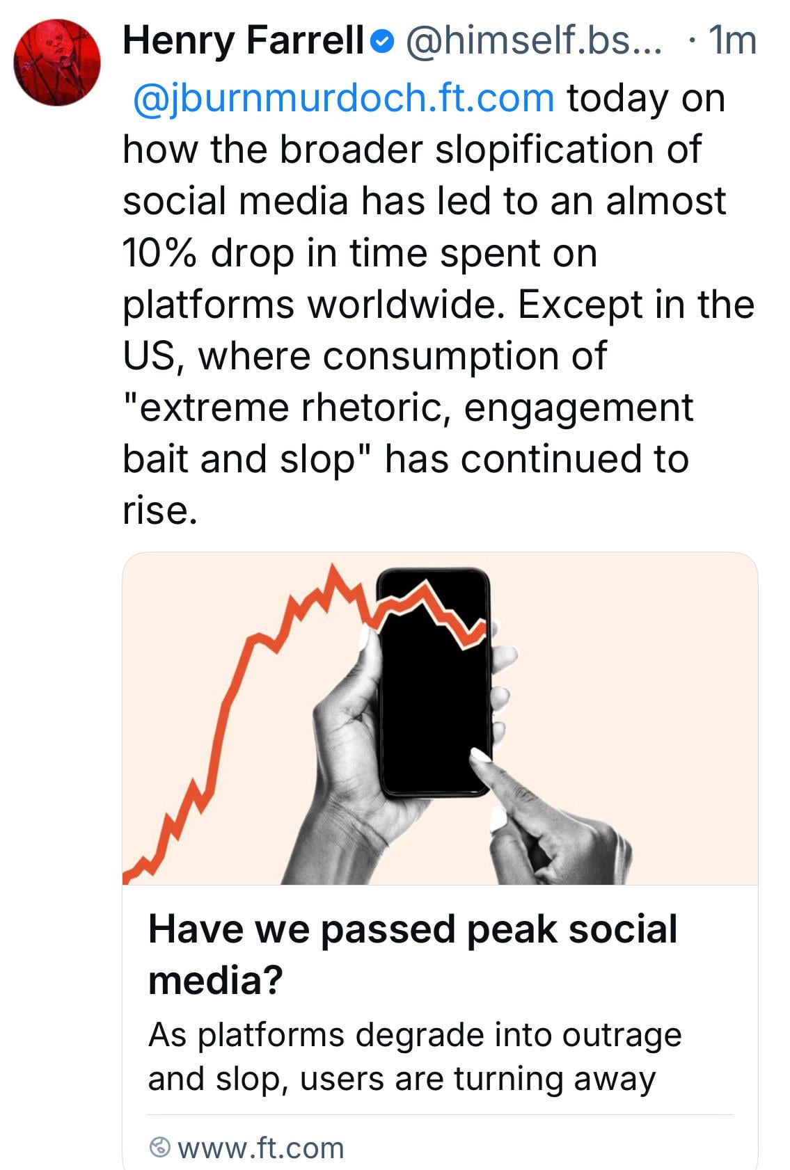790x1170 pixels.
Task: Click the pointing finger in the card image
Action: click(529, 807)
